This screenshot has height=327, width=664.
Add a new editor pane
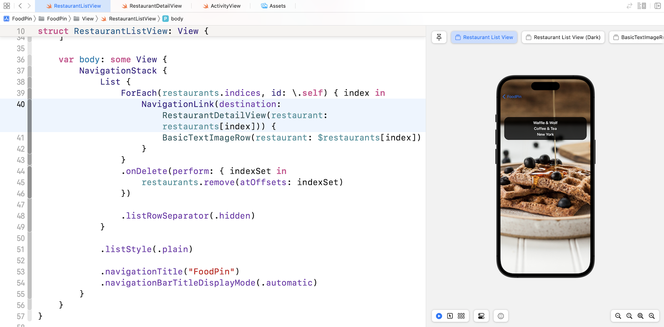657,6
